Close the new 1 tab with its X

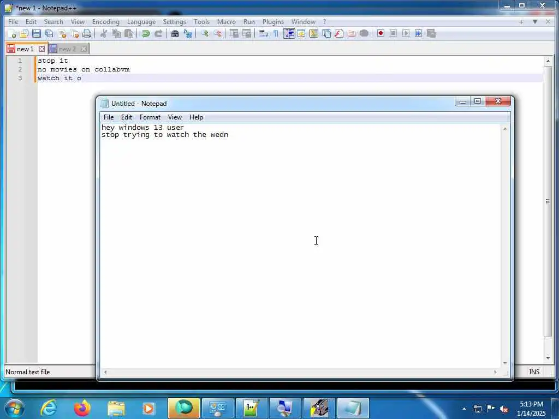point(41,49)
